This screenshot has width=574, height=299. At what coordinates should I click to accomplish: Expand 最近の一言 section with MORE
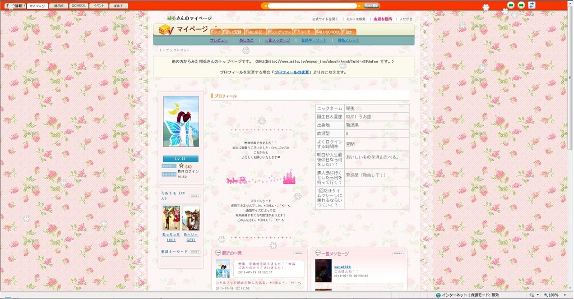click(298, 254)
